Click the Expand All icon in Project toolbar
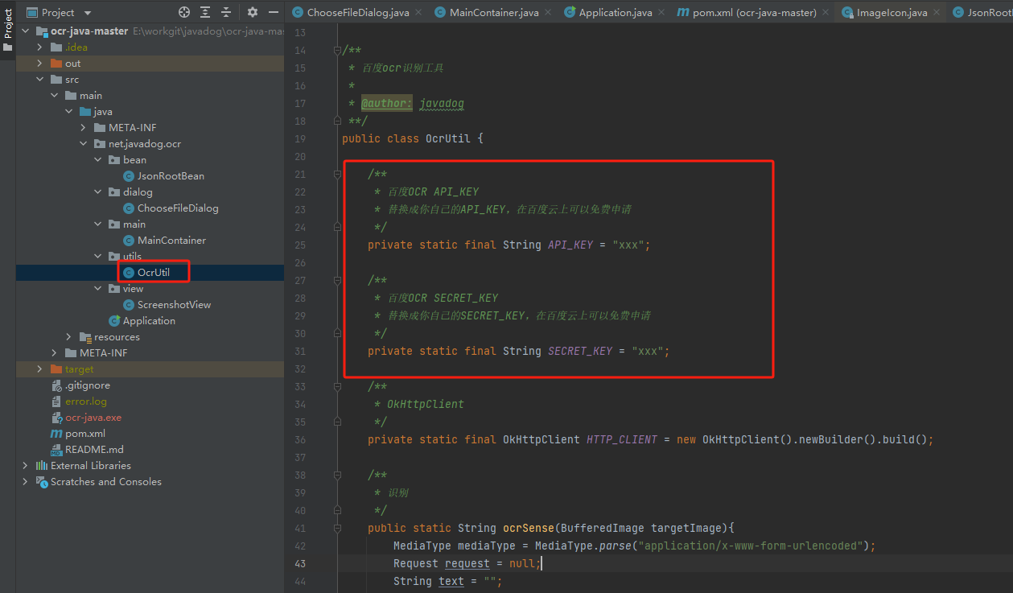 pyautogui.click(x=204, y=12)
